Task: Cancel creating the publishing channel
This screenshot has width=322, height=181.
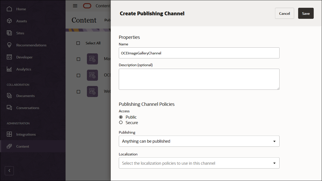Action: (x=284, y=13)
